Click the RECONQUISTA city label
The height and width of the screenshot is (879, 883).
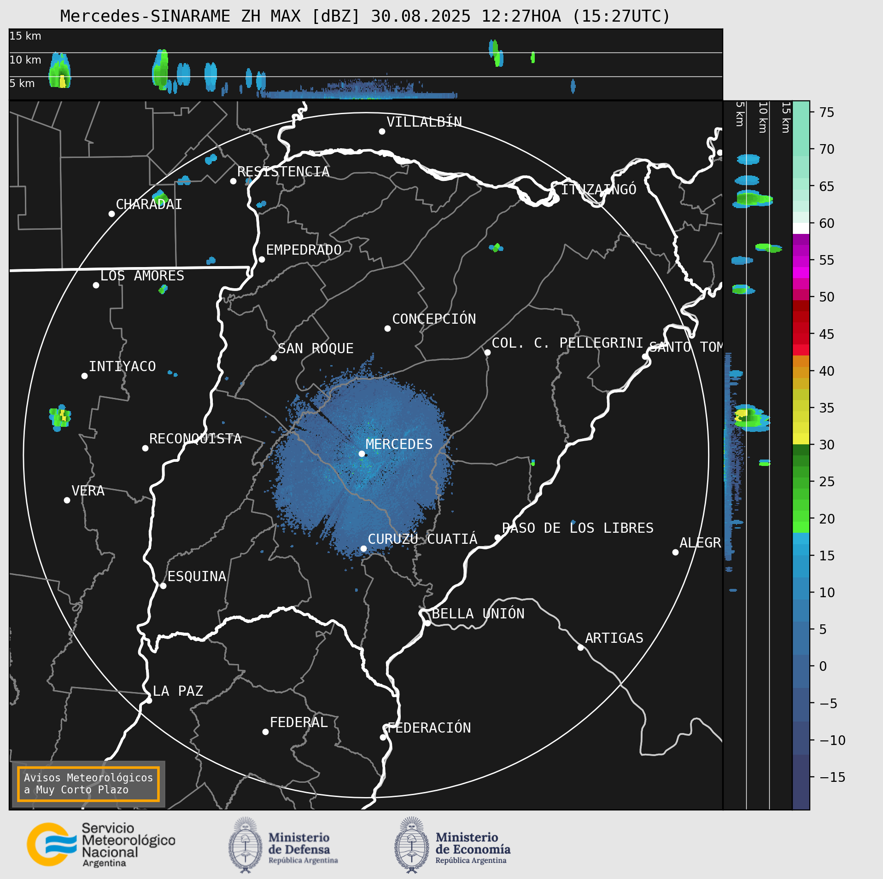click(196, 439)
